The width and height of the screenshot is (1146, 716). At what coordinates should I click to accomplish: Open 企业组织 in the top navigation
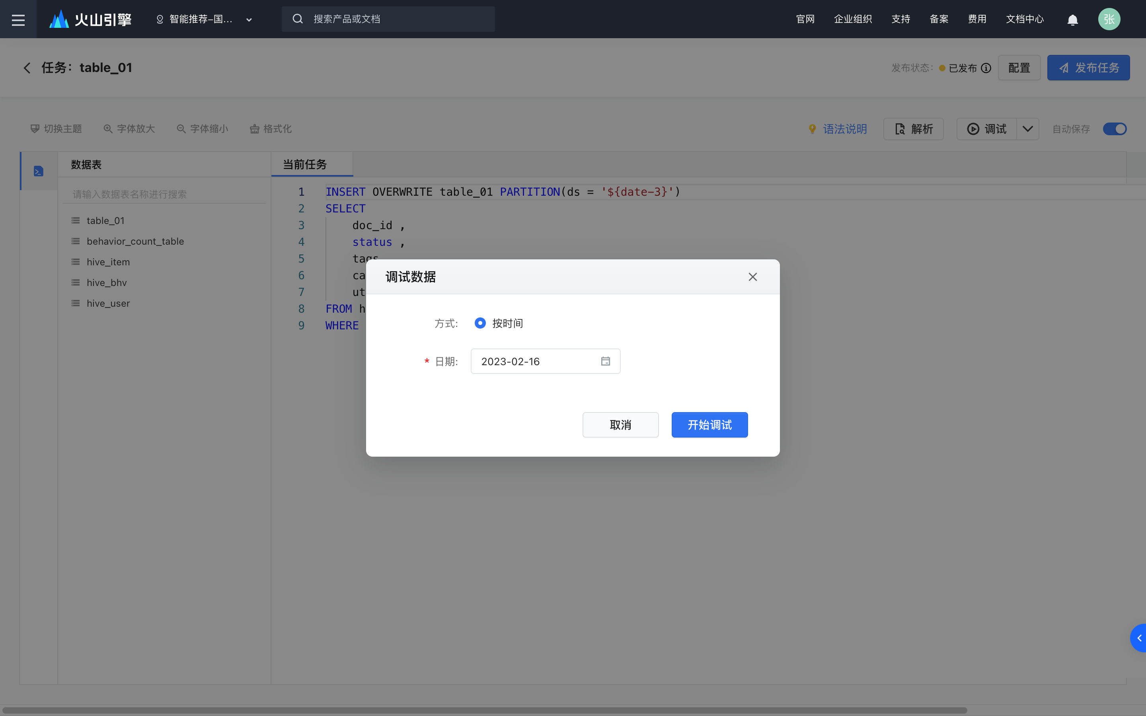[x=853, y=19]
